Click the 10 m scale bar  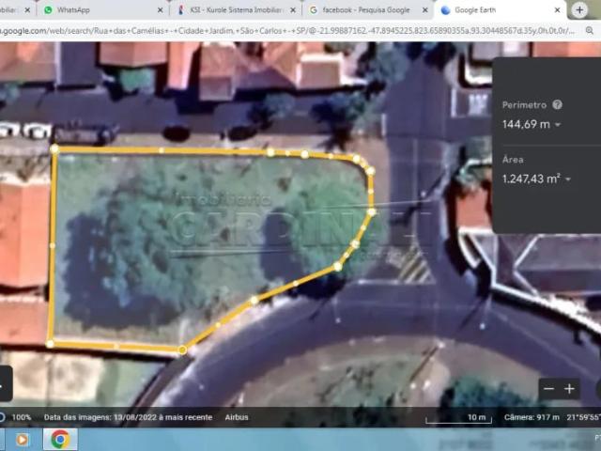(459, 418)
